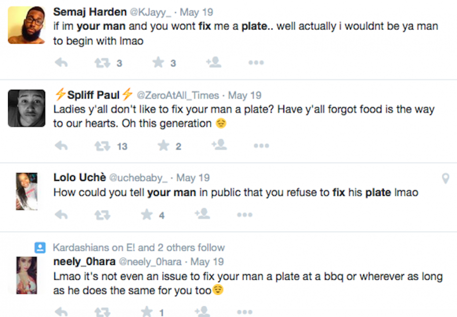Follow Semaj Harden via add-person icon
457x317 pixels.
pos(213,62)
